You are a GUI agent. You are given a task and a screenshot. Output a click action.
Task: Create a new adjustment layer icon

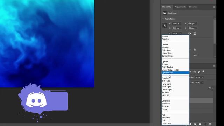click(x=195, y=124)
